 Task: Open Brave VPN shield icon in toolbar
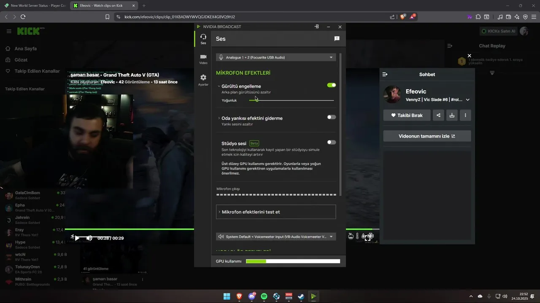(x=525, y=17)
